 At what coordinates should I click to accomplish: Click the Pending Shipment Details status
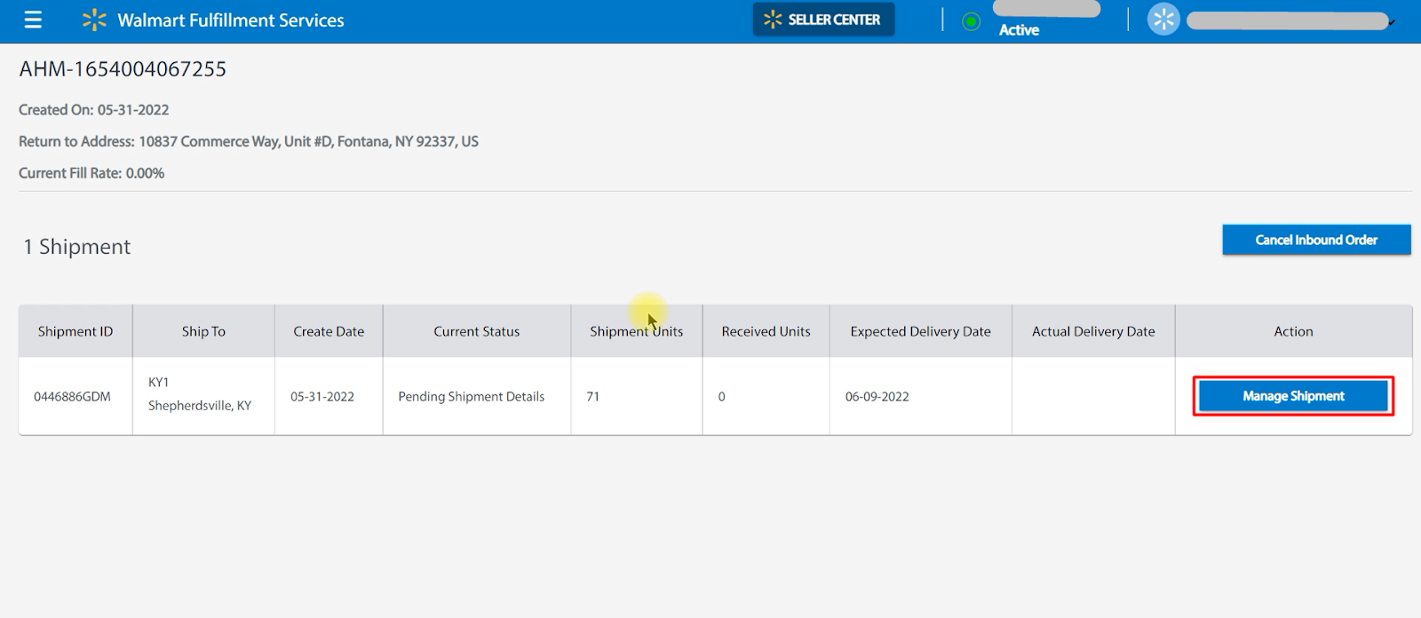point(471,397)
